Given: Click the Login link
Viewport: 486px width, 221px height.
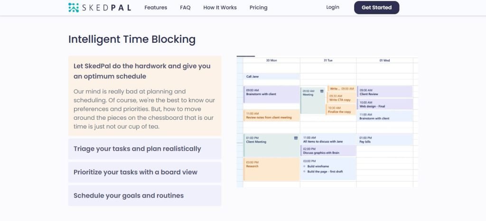Looking at the screenshot, I should 333,7.
